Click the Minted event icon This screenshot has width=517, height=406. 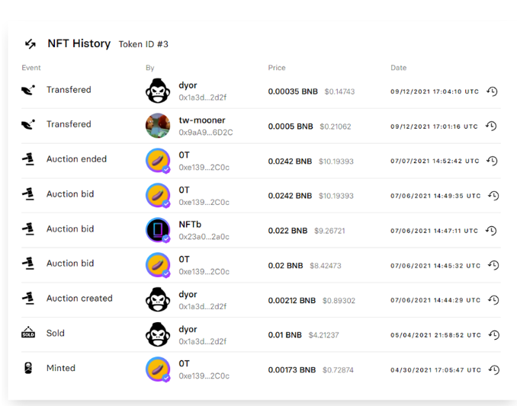[x=27, y=368]
